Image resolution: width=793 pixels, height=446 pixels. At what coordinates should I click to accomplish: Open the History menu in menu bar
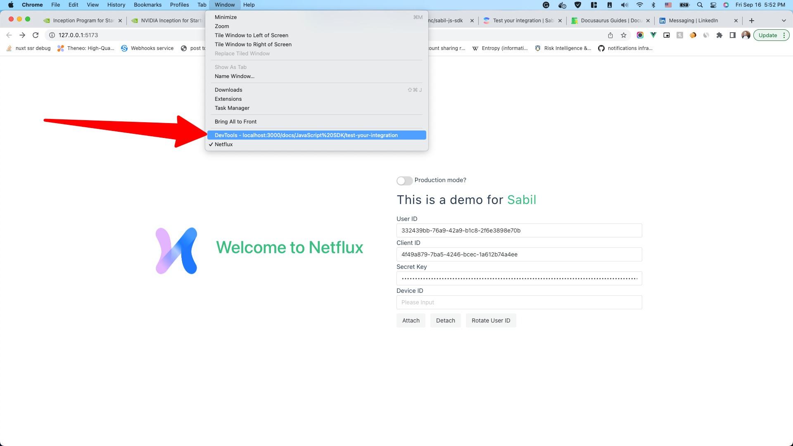point(116,5)
